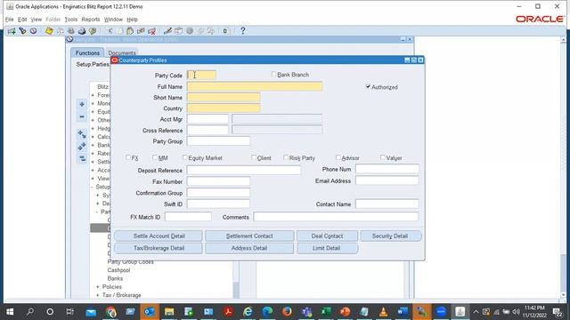570x320 pixels.
Task: Click the Close Form toolbar icon
Action: click(x=93, y=31)
